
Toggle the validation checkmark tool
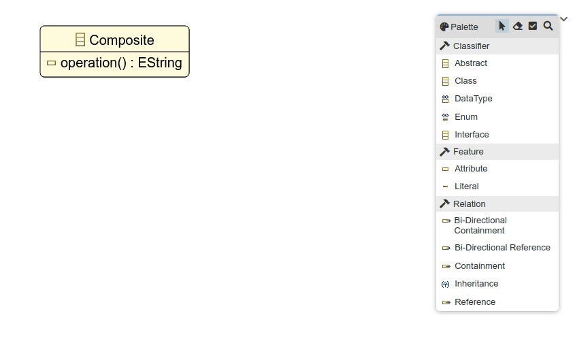pyautogui.click(x=533, y=27)
